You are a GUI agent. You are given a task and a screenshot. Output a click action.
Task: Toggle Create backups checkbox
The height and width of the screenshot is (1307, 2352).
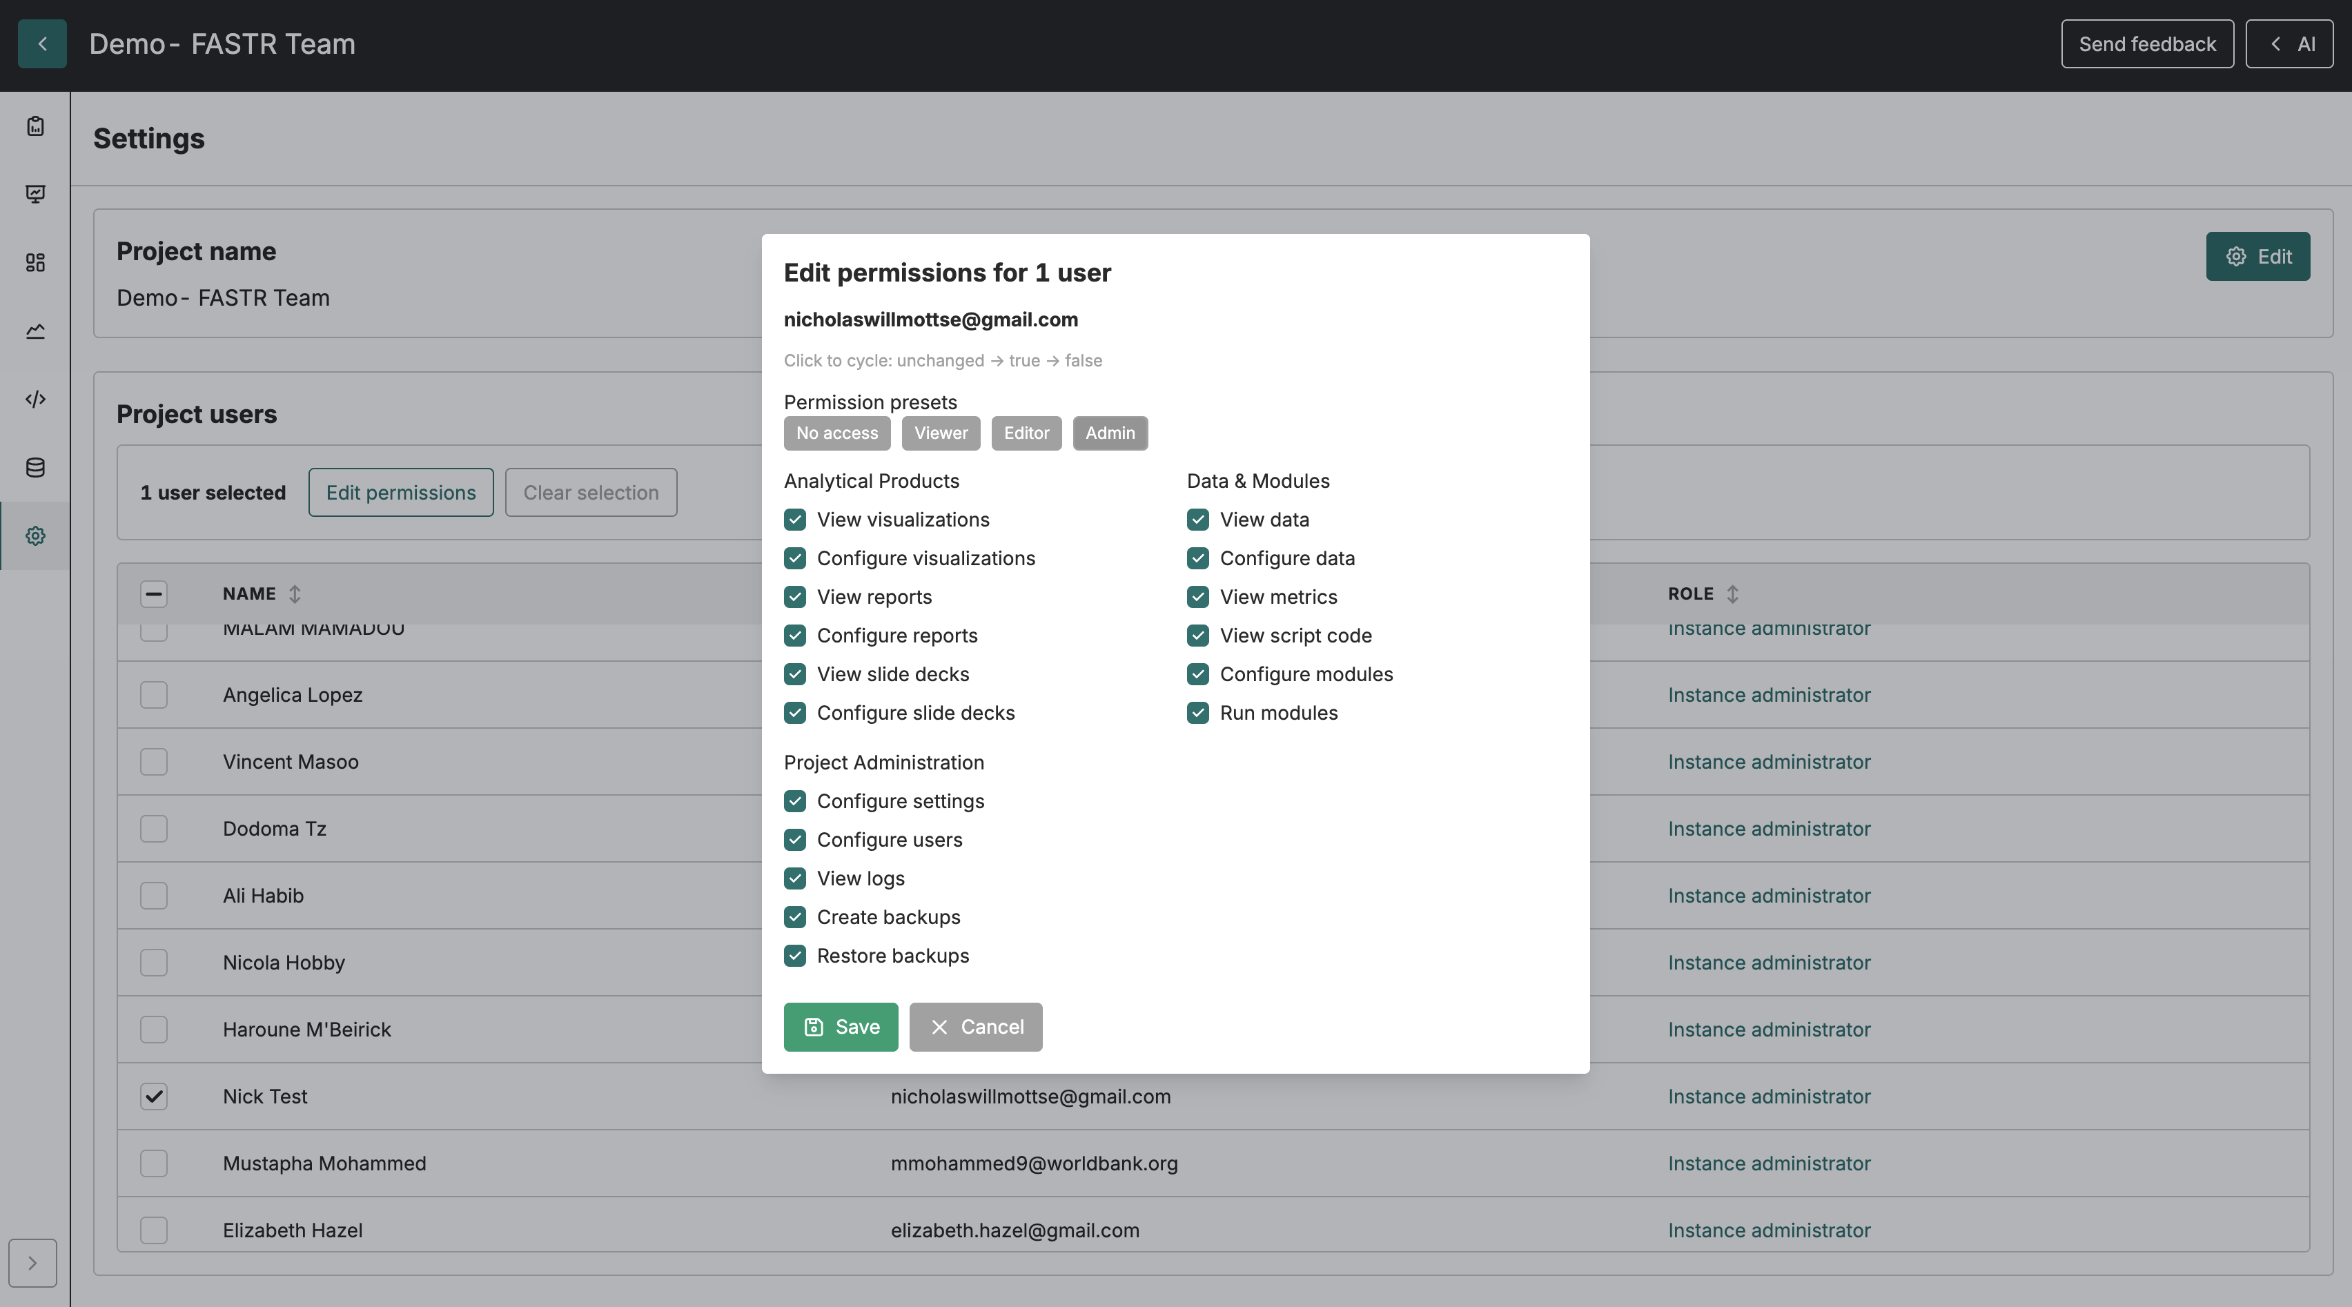coord(795,917)
